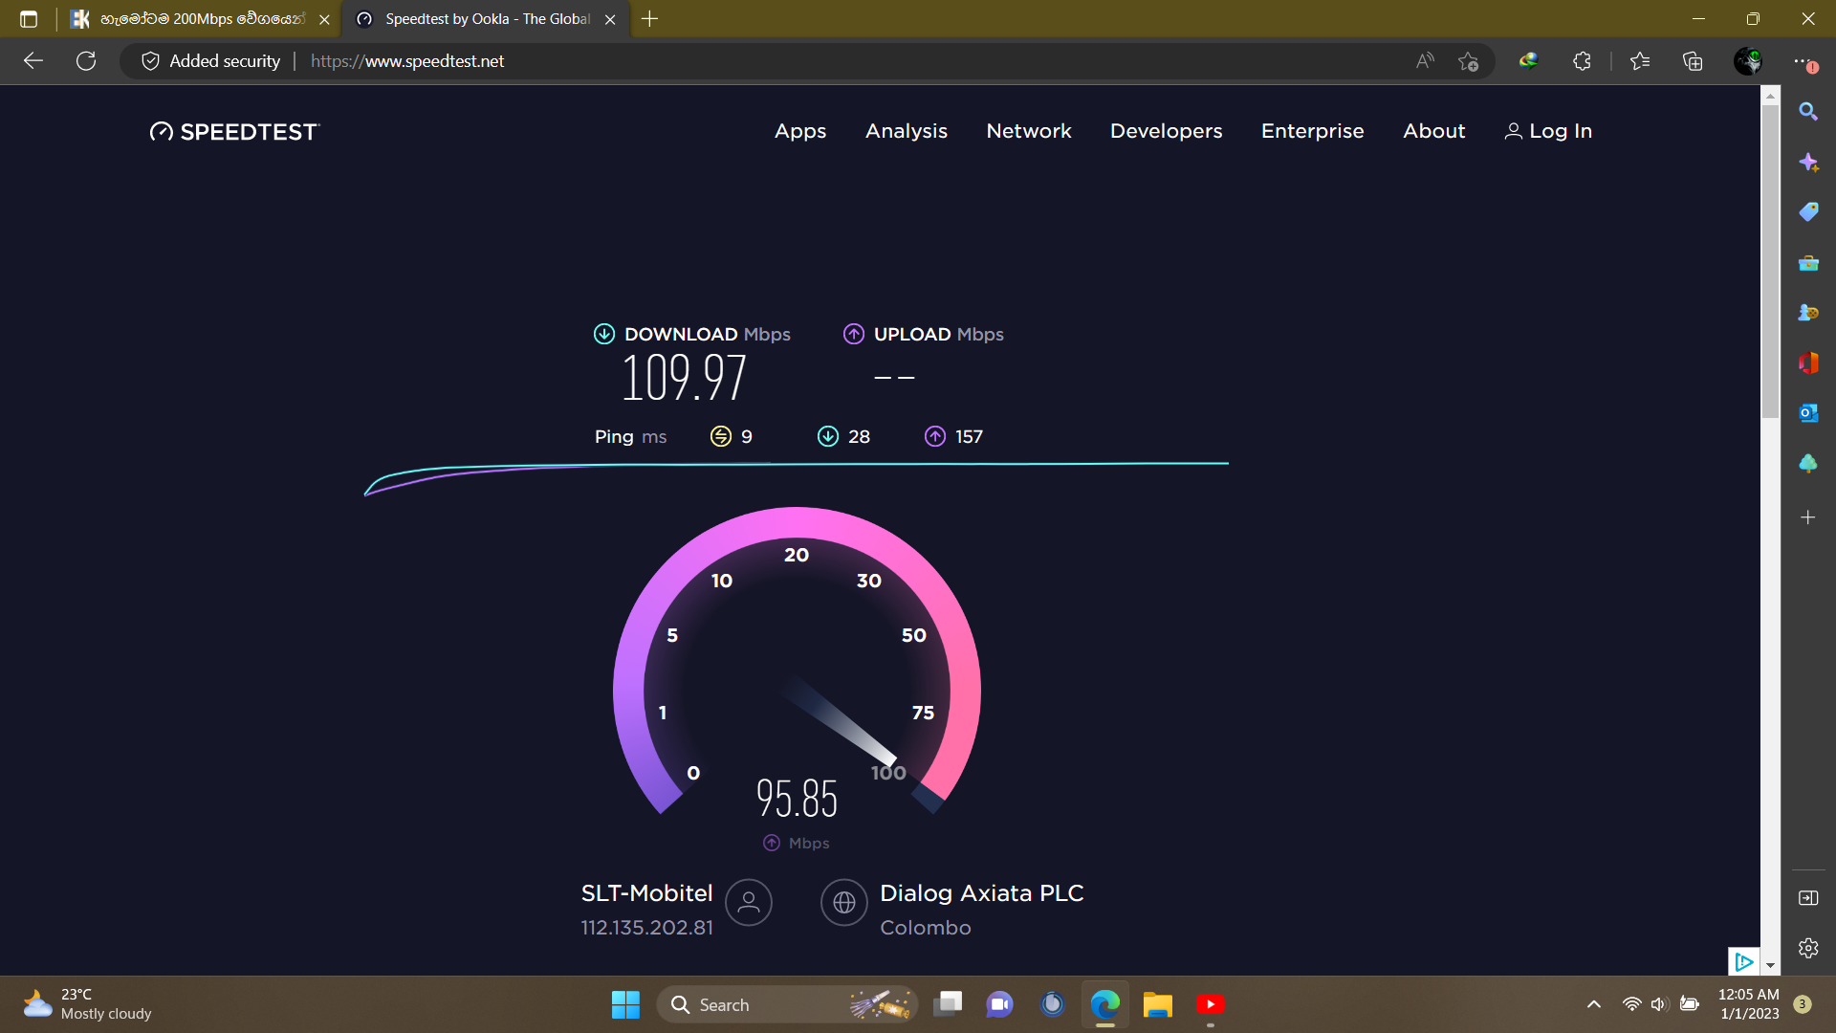Viewport: 1836px width, 1033px height.
Task: Open the Games sidebar icon
Action: (1808, 312)
